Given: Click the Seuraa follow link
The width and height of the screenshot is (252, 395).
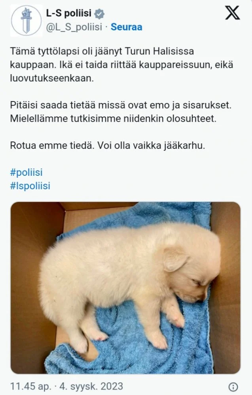Looking at the screenshot, I should coord(126,27).
